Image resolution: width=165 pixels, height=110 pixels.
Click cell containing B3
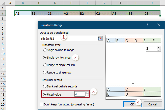pos(136,13)
